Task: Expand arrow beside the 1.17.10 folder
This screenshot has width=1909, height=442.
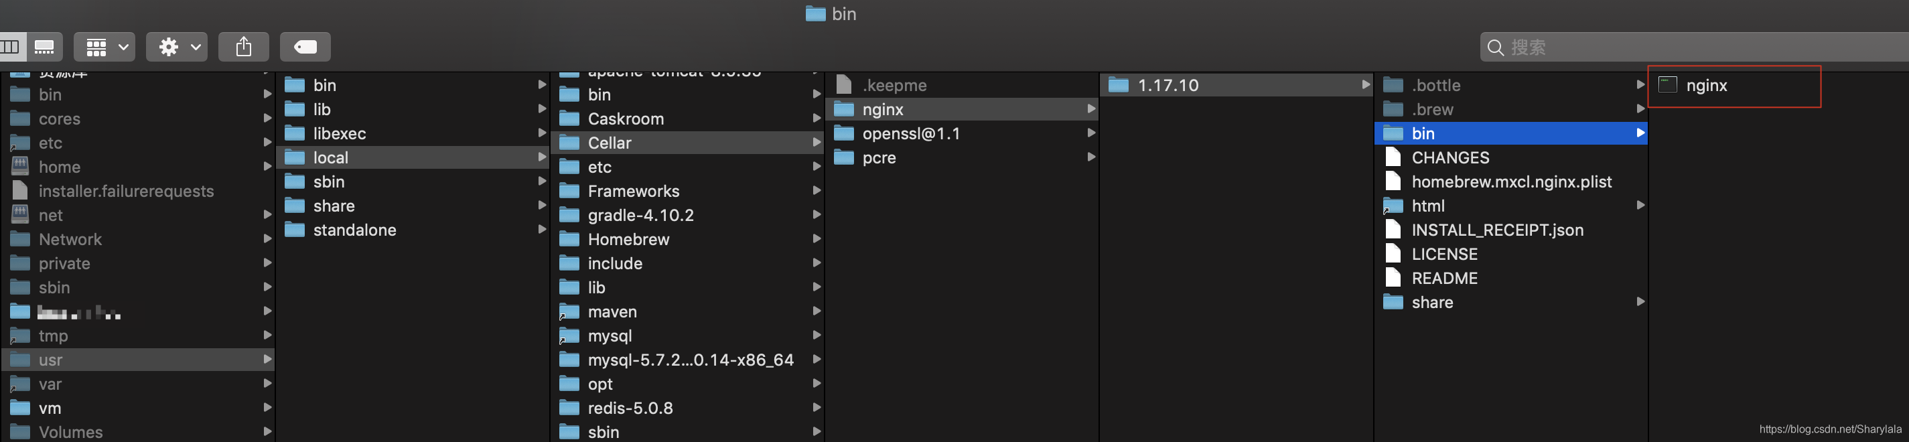Action: pos(1366,84)
